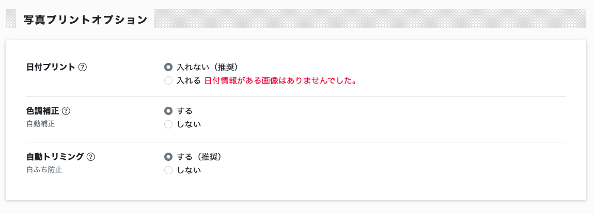Click the する（推奨） label text
Viewport: 594px width, 214px height.
pyautogui.click(x=199, y=157)
